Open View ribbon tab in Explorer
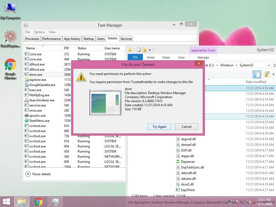Image resolution: width=276 pixels, height=207 pixels. pyautogui.click(x=181, y=57)
